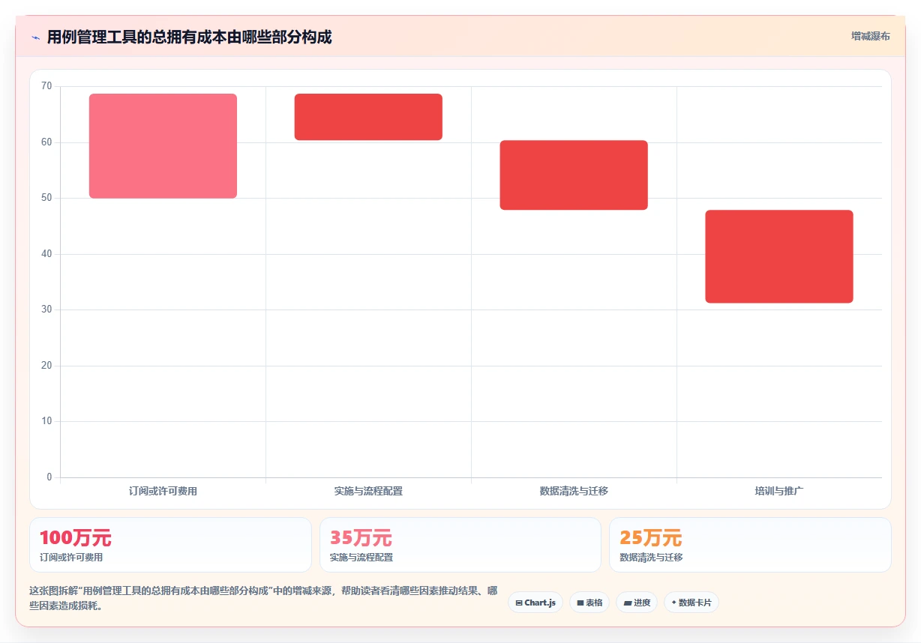921x643 pixels.
Task: Click the y-axis value 0
Action: tap(49, 477)
